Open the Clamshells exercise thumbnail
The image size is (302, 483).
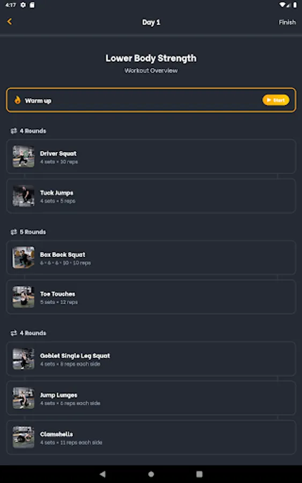click(x=24, y=437)
